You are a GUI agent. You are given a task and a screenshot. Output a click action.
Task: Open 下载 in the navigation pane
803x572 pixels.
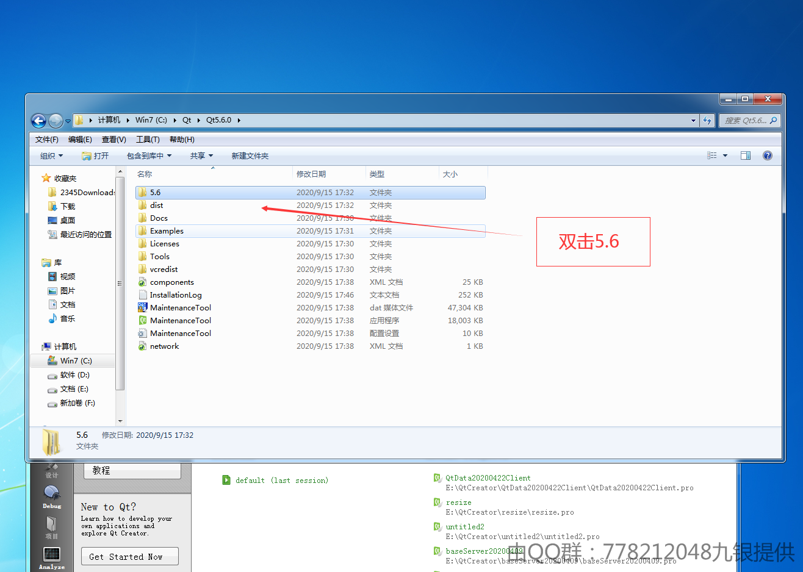(x=61, y=207)
